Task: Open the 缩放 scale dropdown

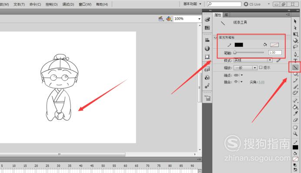Action: 245,68
